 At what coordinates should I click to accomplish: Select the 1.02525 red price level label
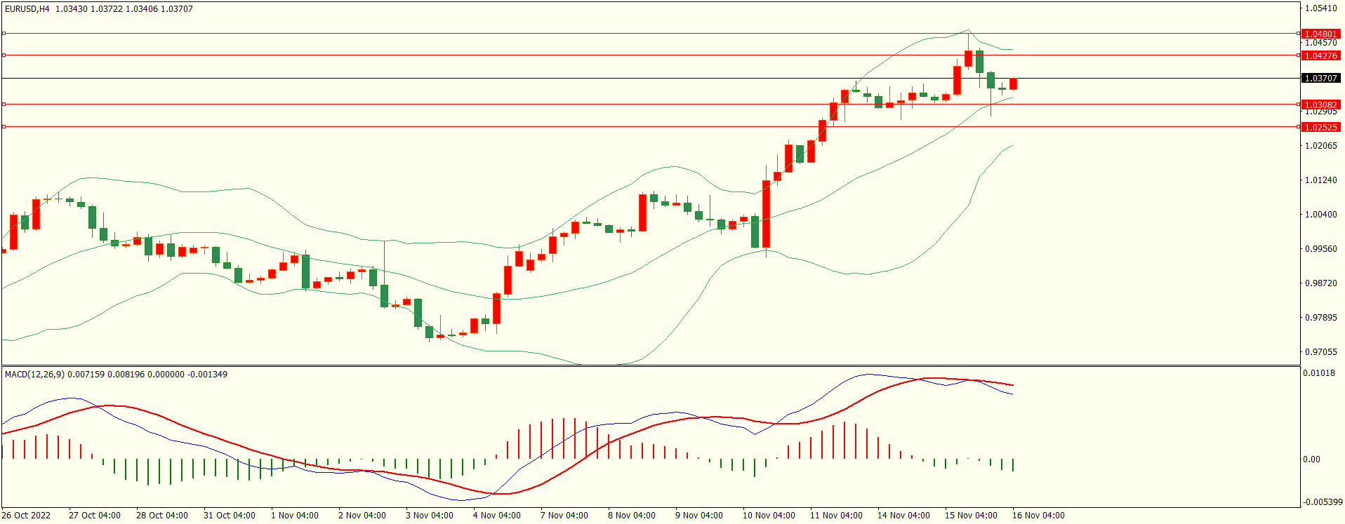[1320, 127]
